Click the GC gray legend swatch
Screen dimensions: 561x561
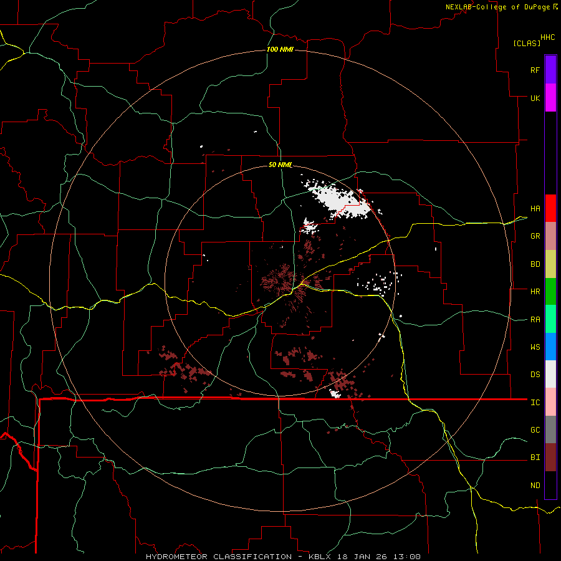pos(550,429)
